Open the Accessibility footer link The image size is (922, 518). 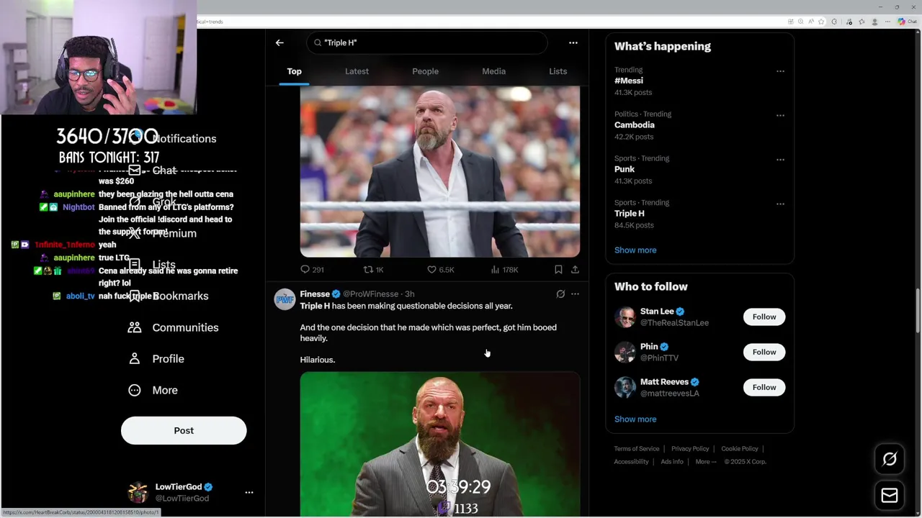[x=631, y=462]
